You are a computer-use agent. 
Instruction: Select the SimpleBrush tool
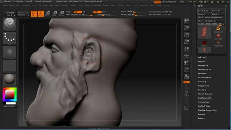click(x=218, y=29)
